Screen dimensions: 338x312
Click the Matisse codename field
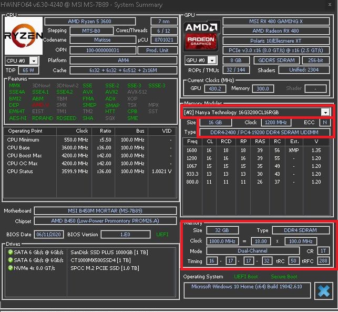[103, 40]
